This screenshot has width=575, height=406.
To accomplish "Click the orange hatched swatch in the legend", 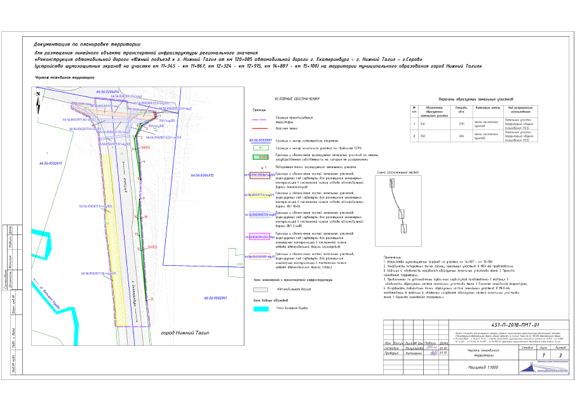I will click(x=260, y=256).
